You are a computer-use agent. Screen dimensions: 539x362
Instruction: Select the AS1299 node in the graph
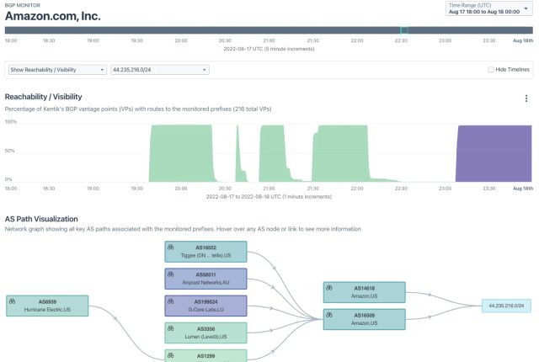tap(205, 355)
